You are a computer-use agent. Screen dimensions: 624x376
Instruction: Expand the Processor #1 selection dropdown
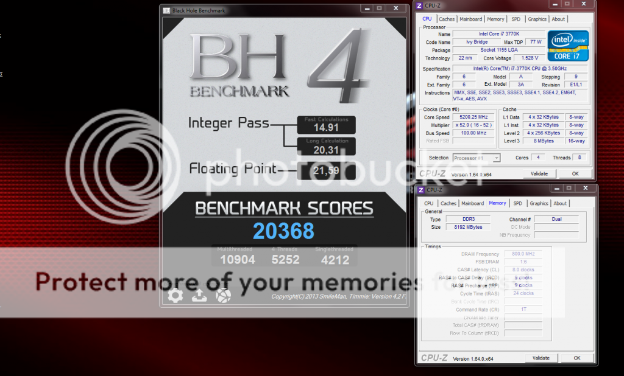496,158
